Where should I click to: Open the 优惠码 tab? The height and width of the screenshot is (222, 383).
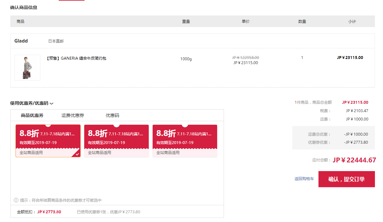(112, 115)
